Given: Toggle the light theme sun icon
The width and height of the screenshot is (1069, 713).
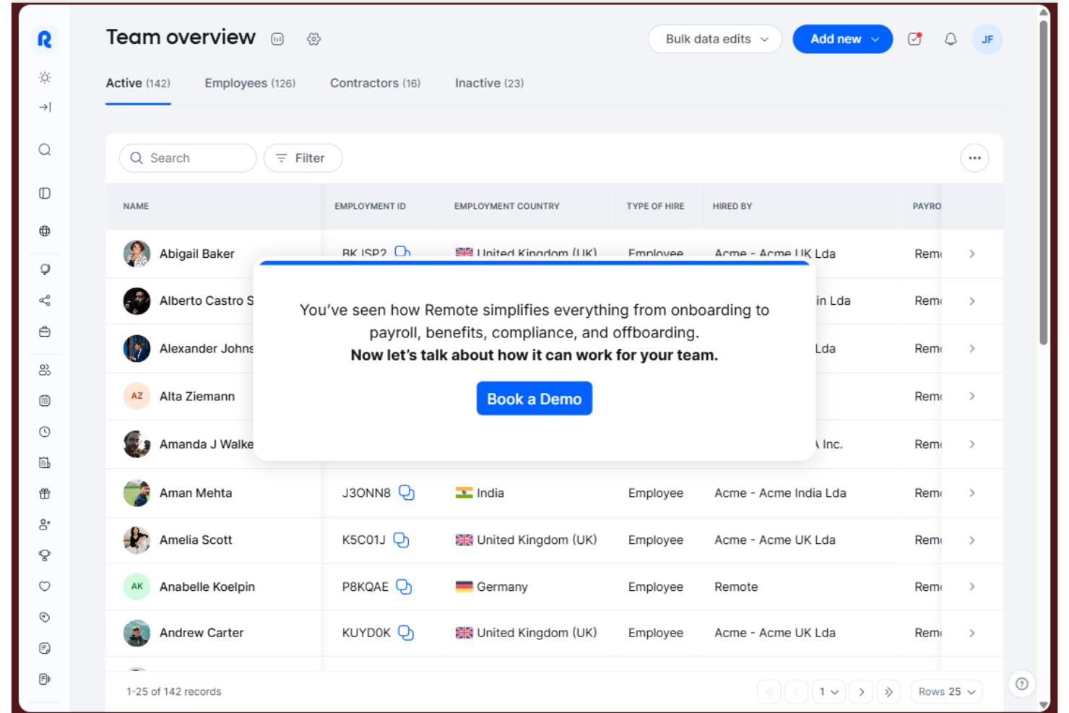Looking at the screenshot, I should (45, 77).
